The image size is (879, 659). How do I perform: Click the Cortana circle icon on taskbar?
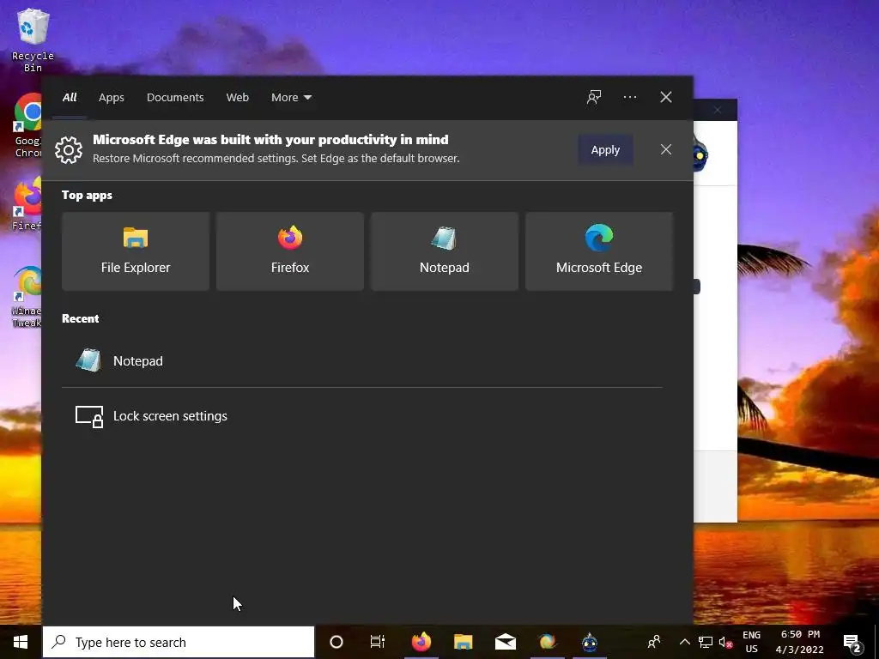pos(336,642)
